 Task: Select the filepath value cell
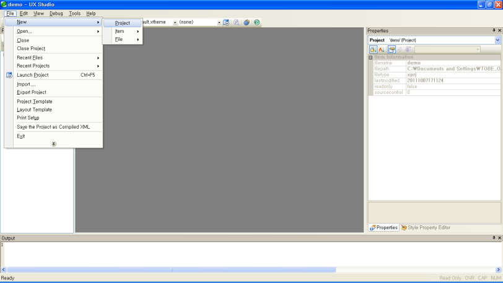click(453, 69)
